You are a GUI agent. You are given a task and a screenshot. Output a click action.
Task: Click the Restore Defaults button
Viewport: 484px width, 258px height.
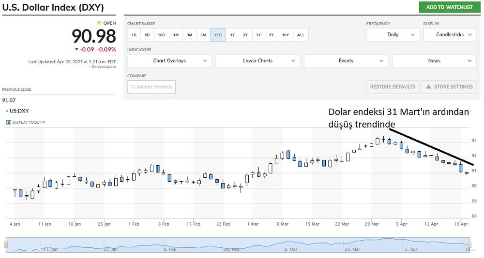pos(393,87)
